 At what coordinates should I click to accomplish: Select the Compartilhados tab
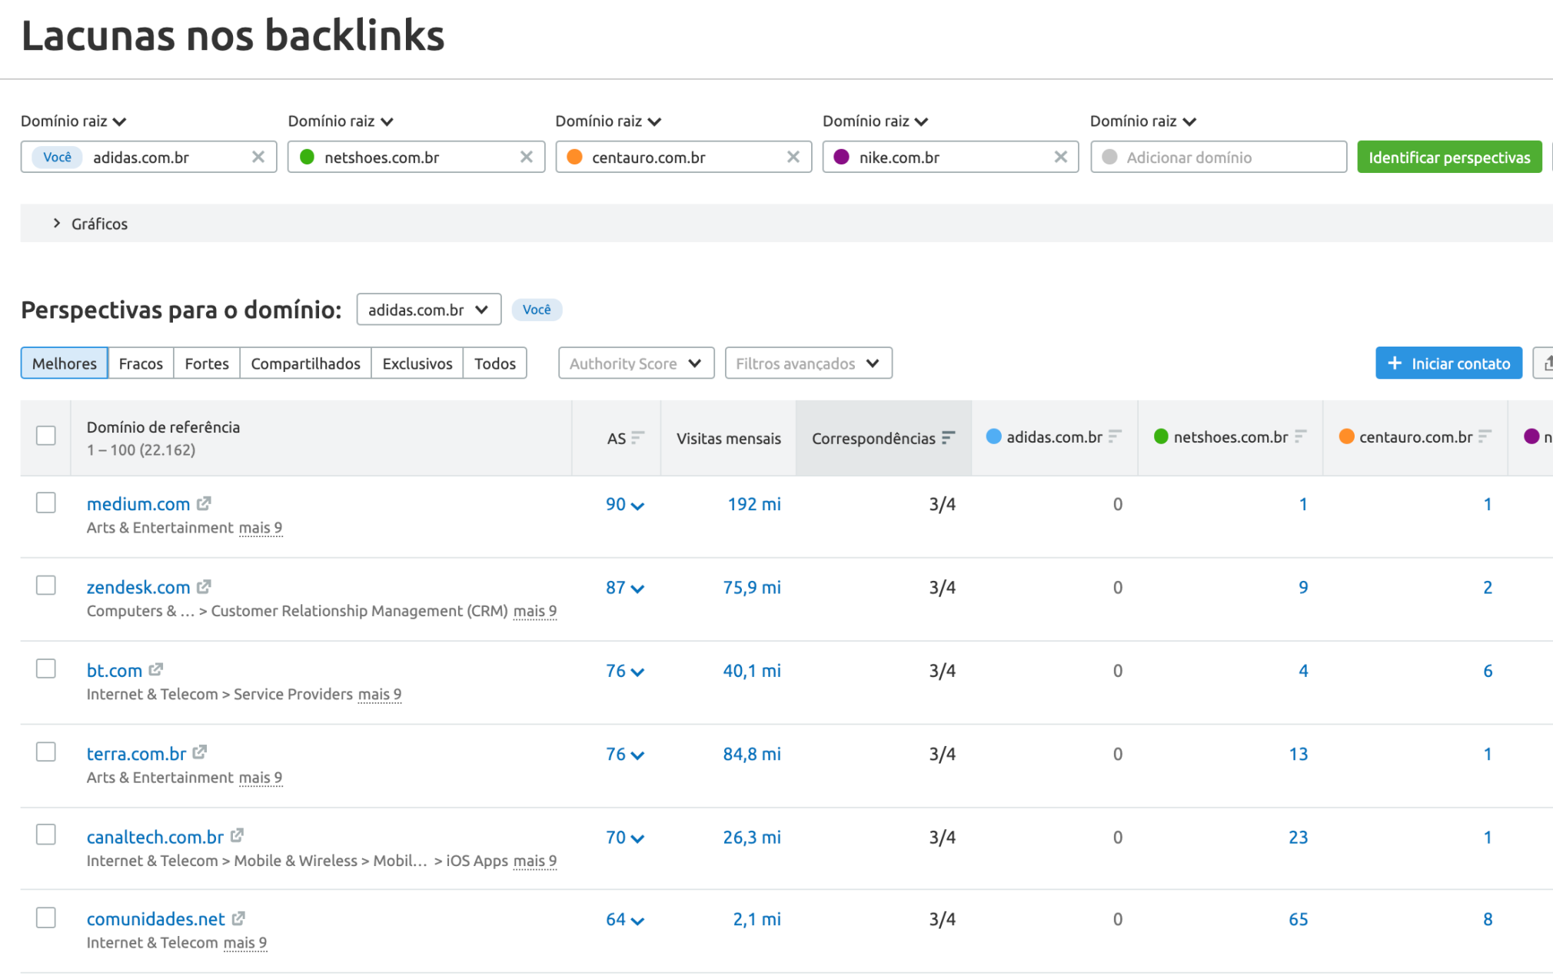[x=305, y=363]
